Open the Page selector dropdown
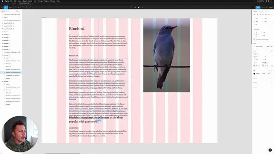The width and height of the screenshot is (274, 154). tap(18, 11)
